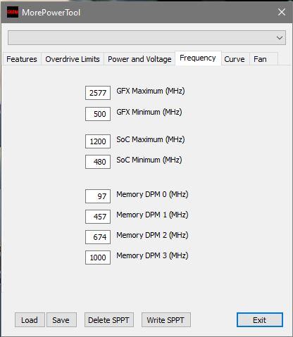Click the Memory DPM 0 field
This screenshot has height=337, width=293.
(x=98, y=196)
